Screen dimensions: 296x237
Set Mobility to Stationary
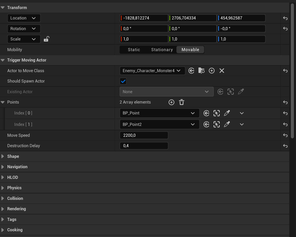click(162, 50)
